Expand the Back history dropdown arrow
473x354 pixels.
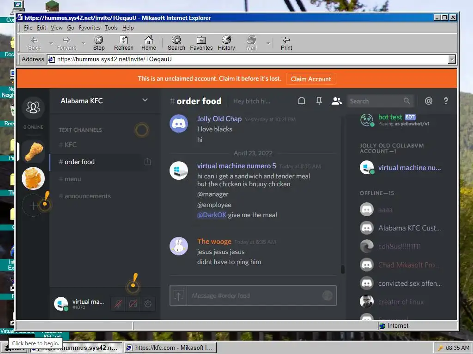[x=51, y=43]
